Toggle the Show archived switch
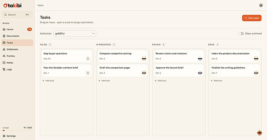Screen dimensions: 267x140 tap(241, 33)
